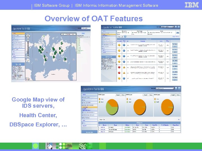Expand Health Center menu in DBSpaces window
Viewport: 202px width, 151px height.
tap(89, 97)
